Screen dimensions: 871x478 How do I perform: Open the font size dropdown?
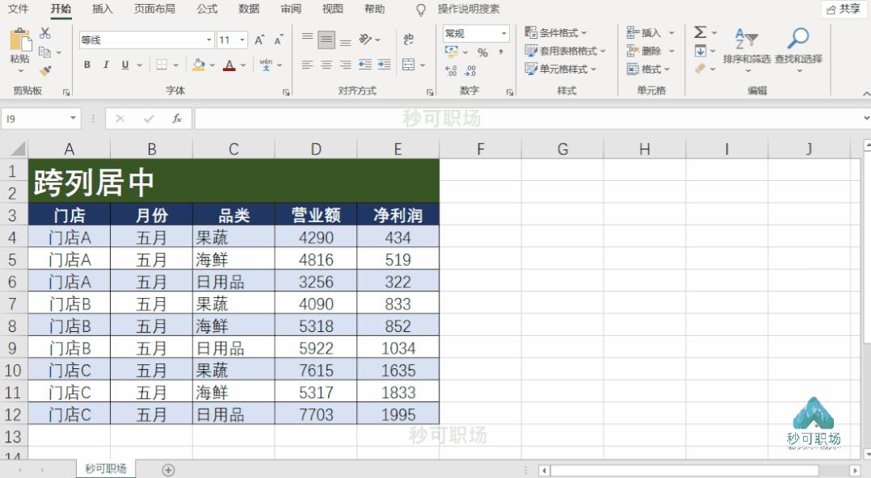point(240,39)
